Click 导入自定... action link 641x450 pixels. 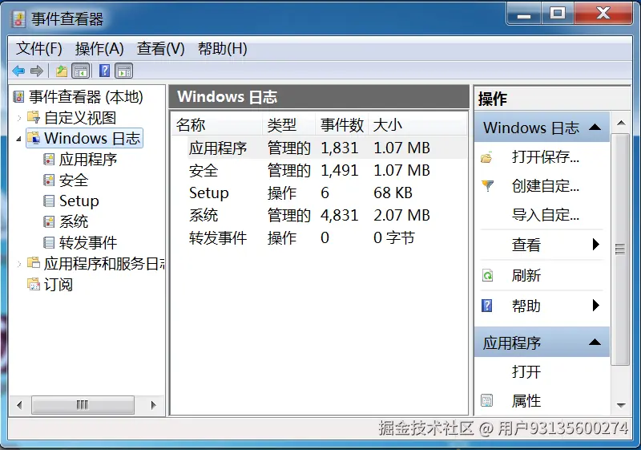pyautogui.click(x=546, y=215)
